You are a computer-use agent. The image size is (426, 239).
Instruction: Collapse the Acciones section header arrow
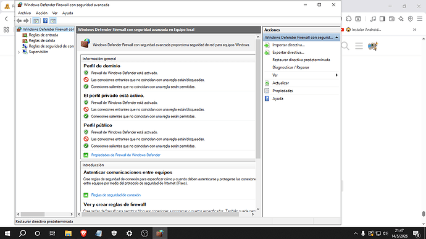[336, 37]
